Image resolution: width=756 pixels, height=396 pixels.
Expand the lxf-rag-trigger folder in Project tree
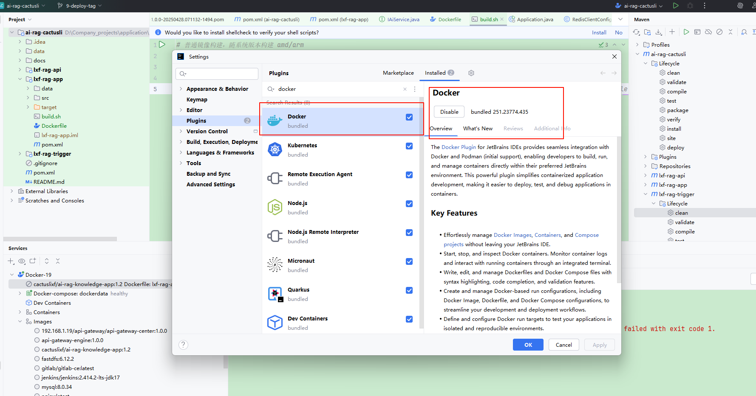click(x=20, y=154)
